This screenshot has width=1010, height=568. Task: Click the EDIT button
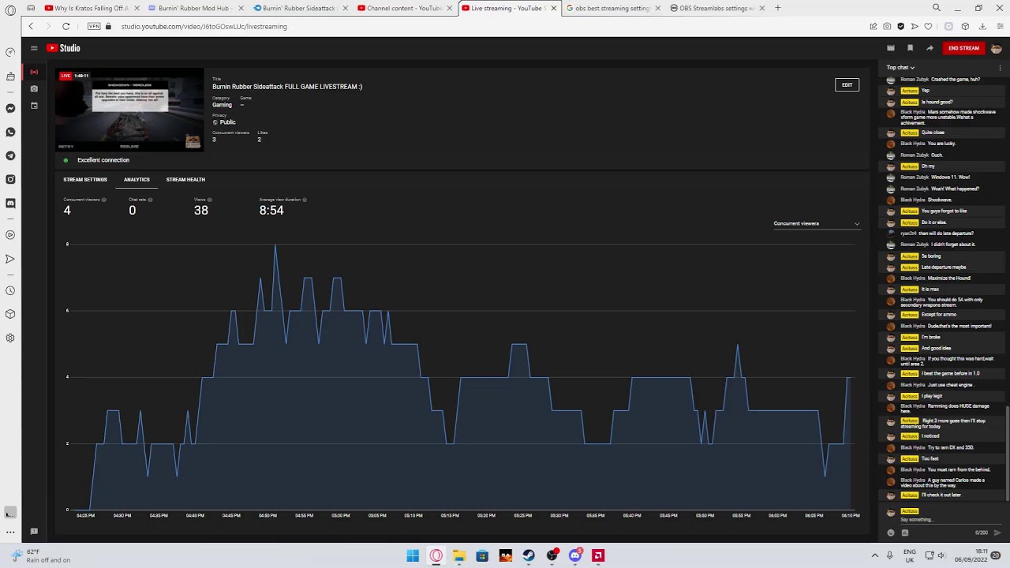847,84
